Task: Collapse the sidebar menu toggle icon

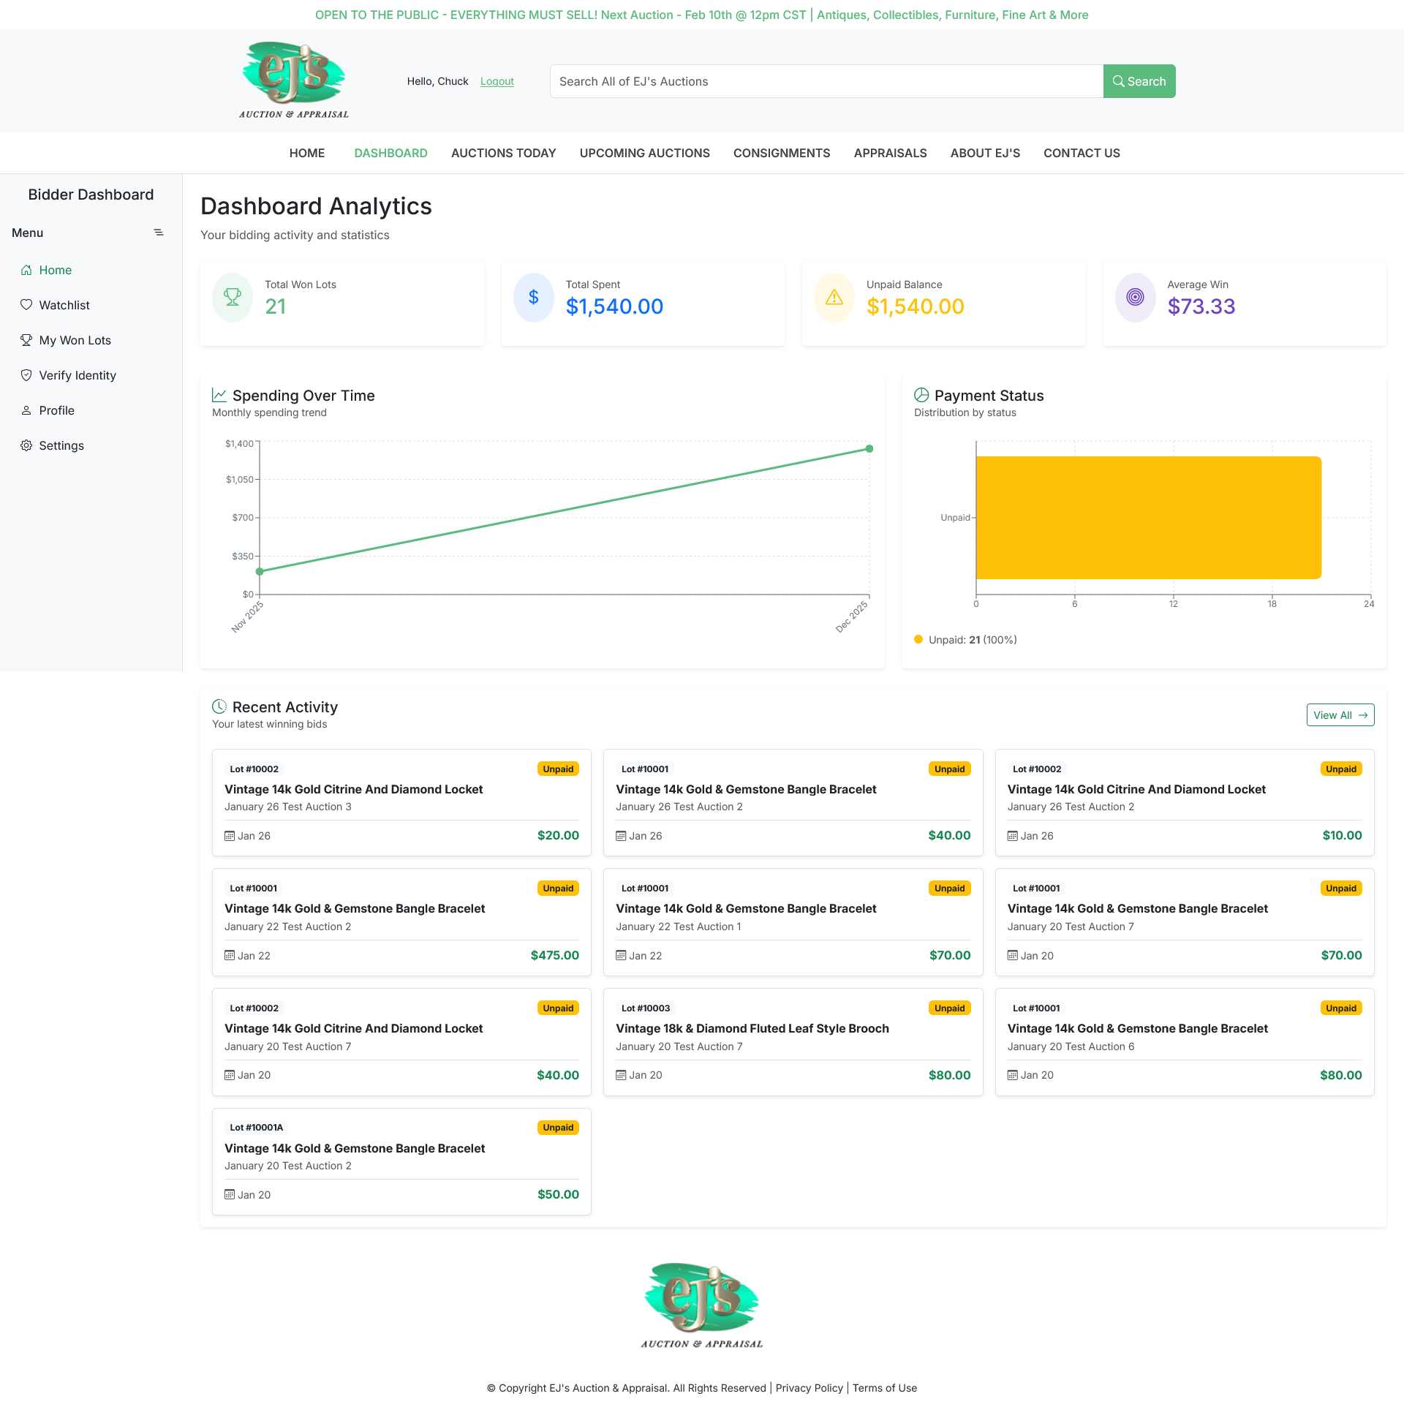Action: coord(158,233)
